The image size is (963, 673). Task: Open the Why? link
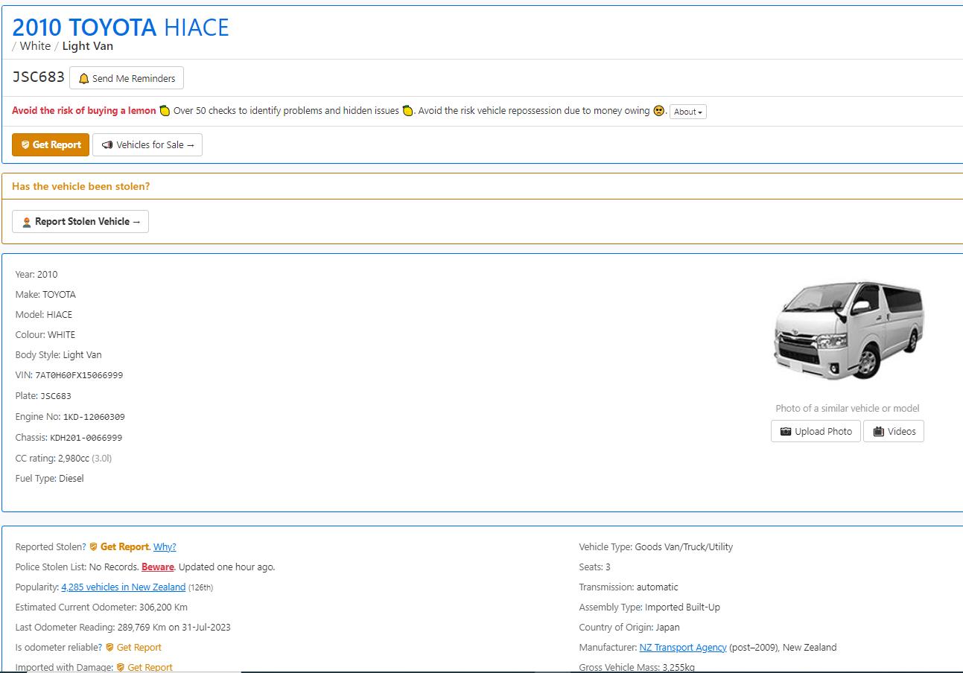click(x=165, y=547)
